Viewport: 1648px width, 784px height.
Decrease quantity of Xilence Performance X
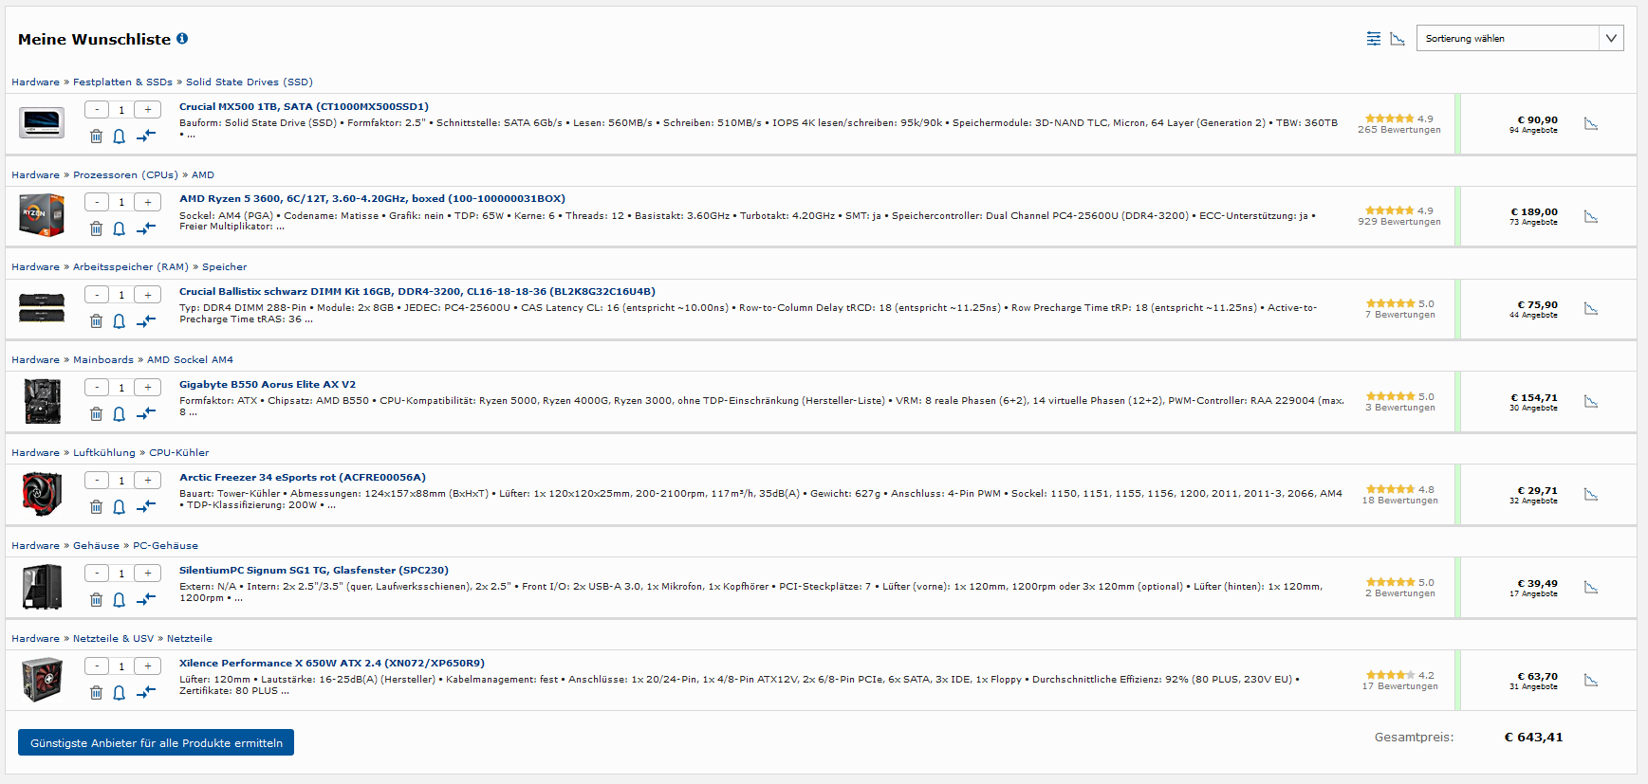(x=97, y=666)
